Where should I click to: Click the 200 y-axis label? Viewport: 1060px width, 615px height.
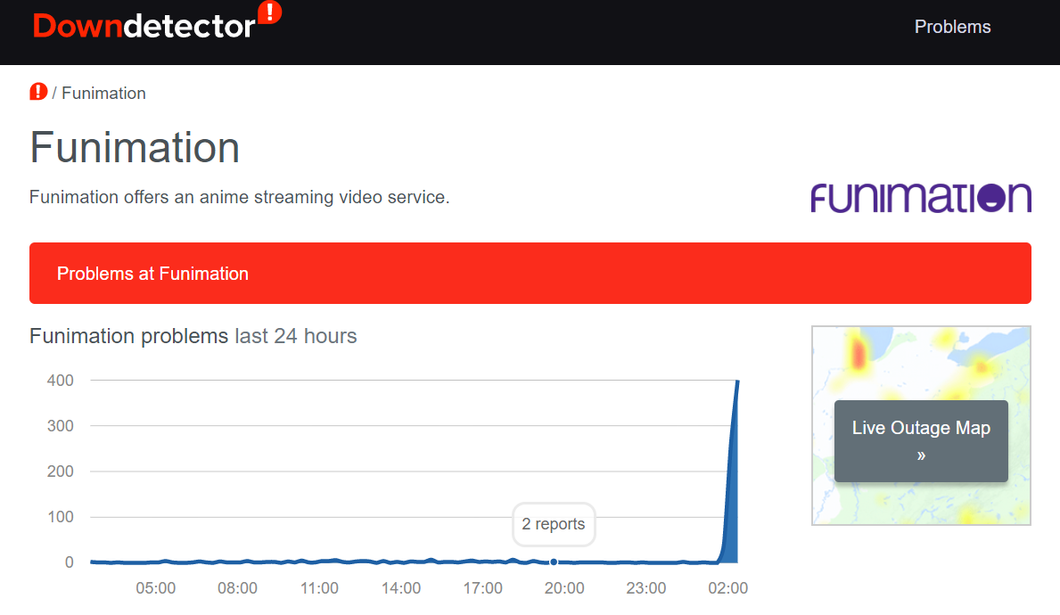coord(60,471)
